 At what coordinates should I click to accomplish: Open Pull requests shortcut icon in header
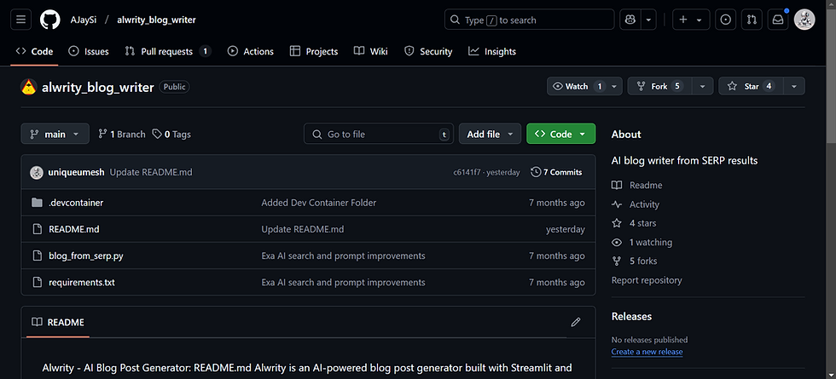click(x=752, y=20)
